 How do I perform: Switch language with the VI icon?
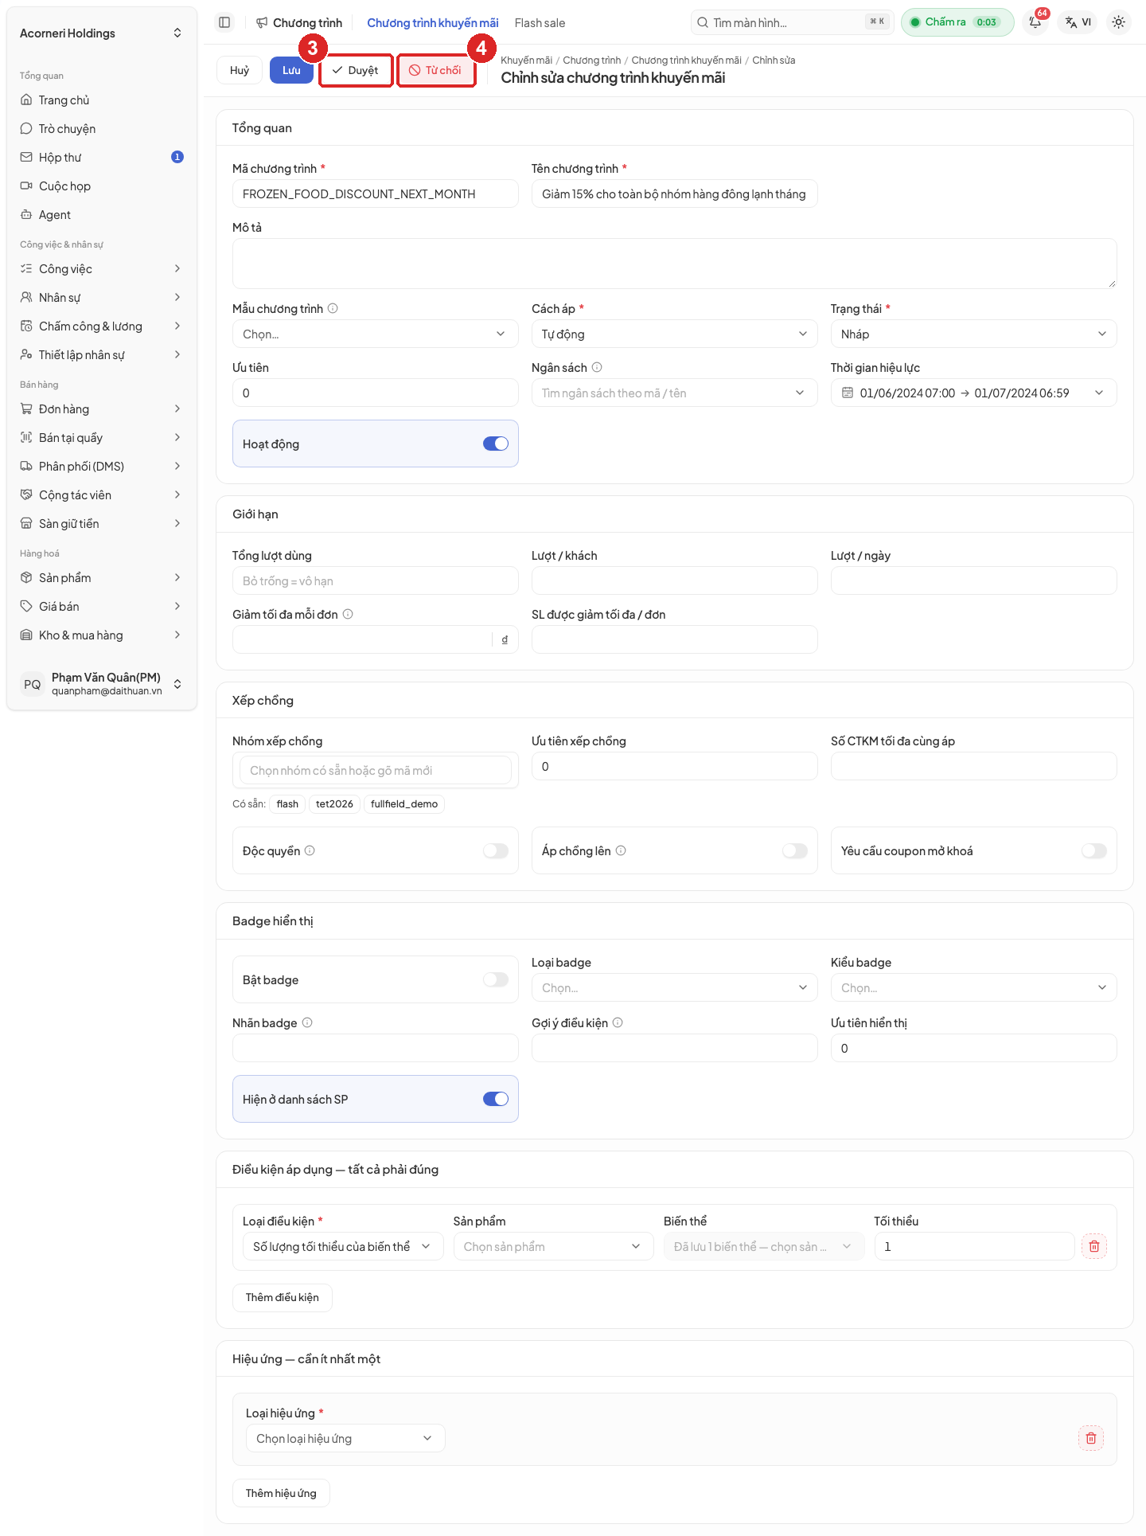[1079, 22]
